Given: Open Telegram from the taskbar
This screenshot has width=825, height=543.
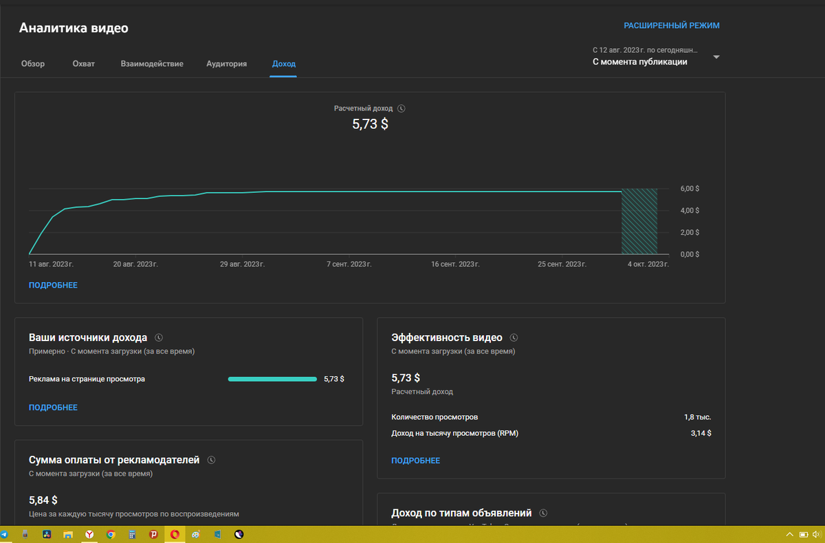Looking at the screenshot, I should click(x=4, y=534).
